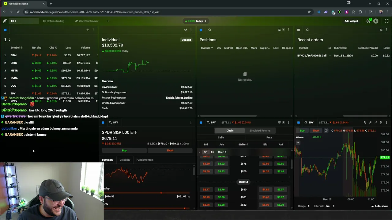This screenshot has height=220, width=392.
Task: Toggle gray link color on Recent orders
Action: pyautogui.click(x=298, y=30)
